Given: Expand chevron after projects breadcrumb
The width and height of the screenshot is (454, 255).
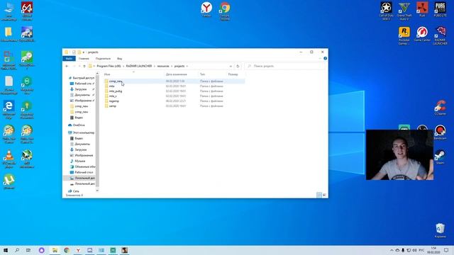Looking at the screenshot, I should coord(187,66).
